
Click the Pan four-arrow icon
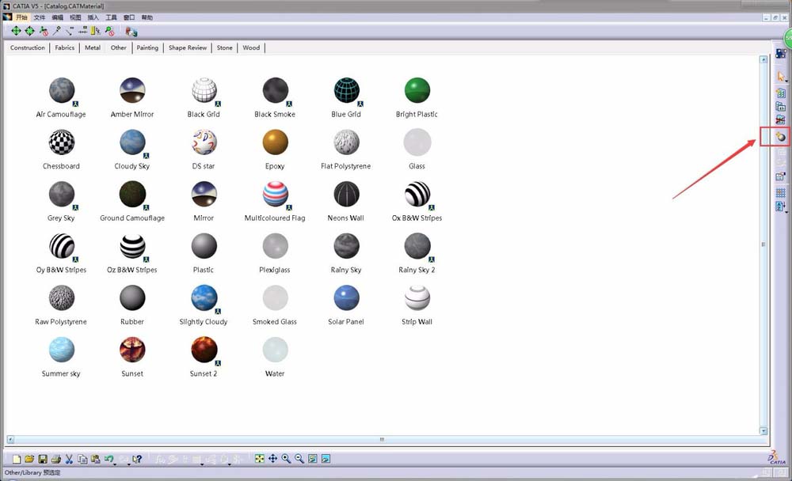click(x=272, y=459)
